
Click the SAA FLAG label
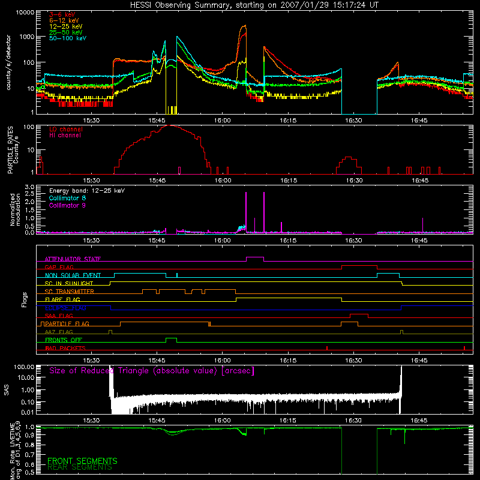[x=59, y=316]
